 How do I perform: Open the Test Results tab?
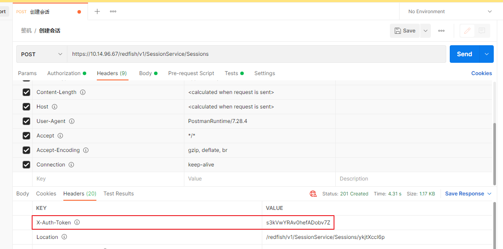coord(119,194)
